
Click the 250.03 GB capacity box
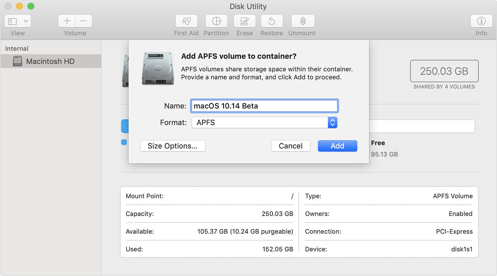coord(444,71)
